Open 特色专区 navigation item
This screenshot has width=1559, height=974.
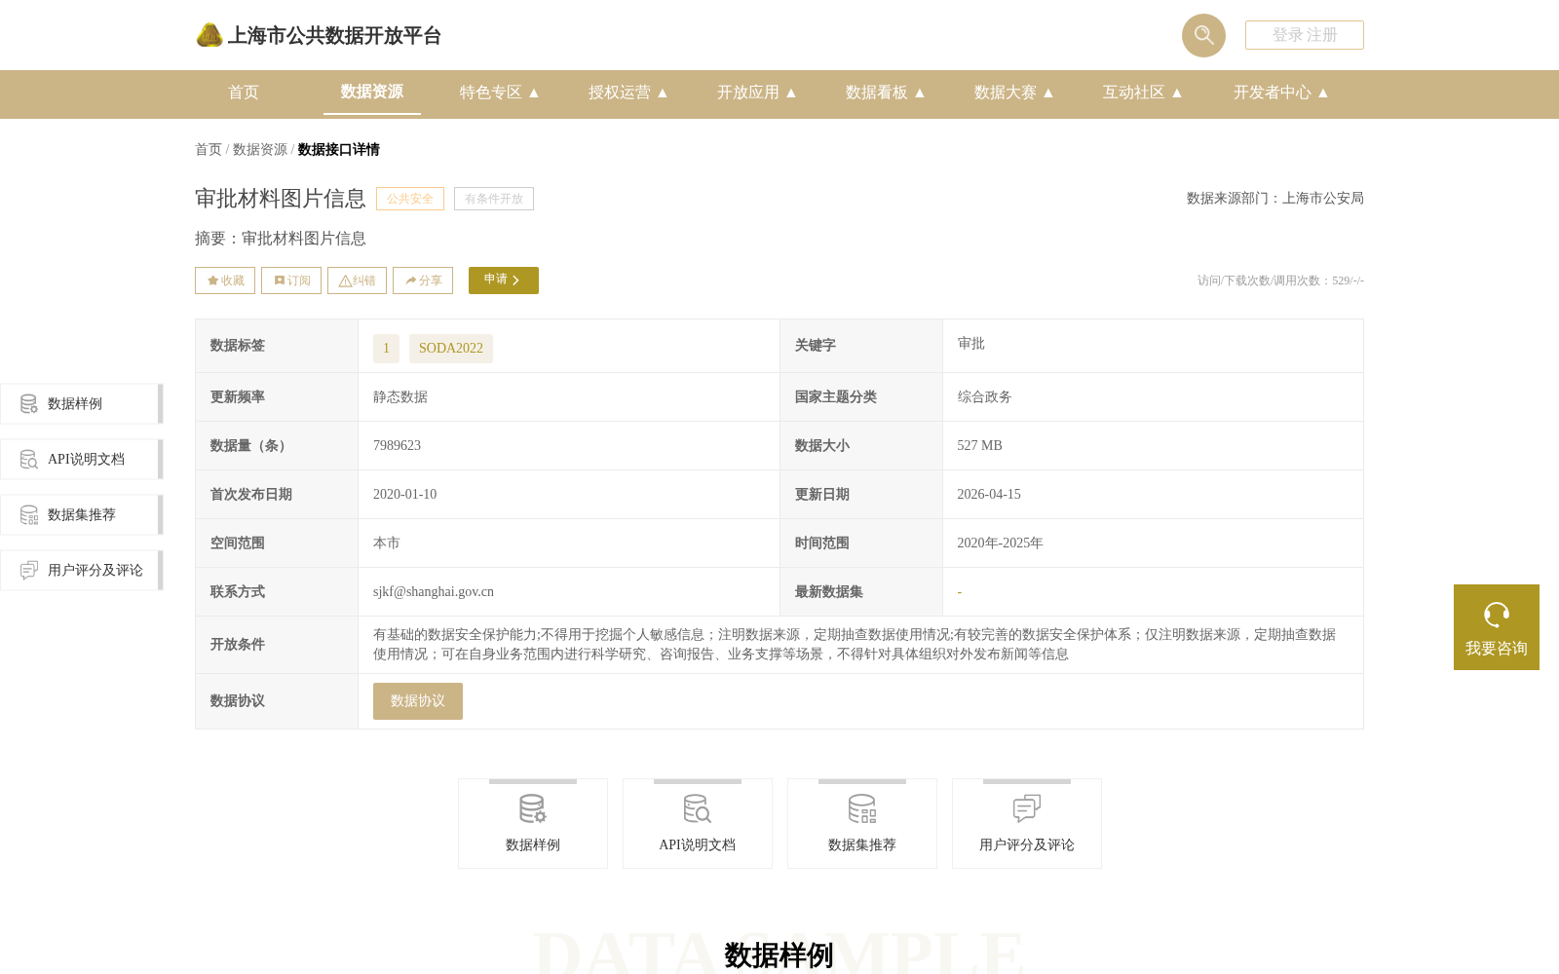coord(491,93)
